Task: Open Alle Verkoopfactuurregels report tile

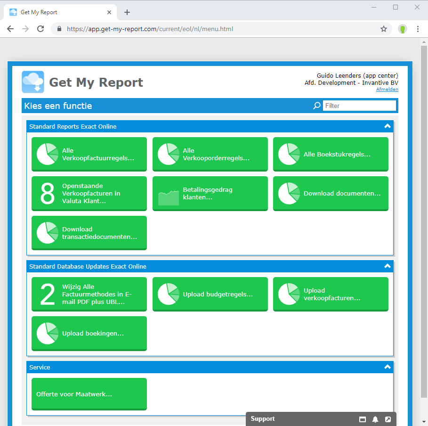Action: tap(89, 154)
